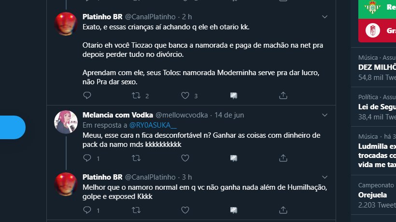
Task: Like Platinho BR's 3 h tweet
Action: (185, 210)
